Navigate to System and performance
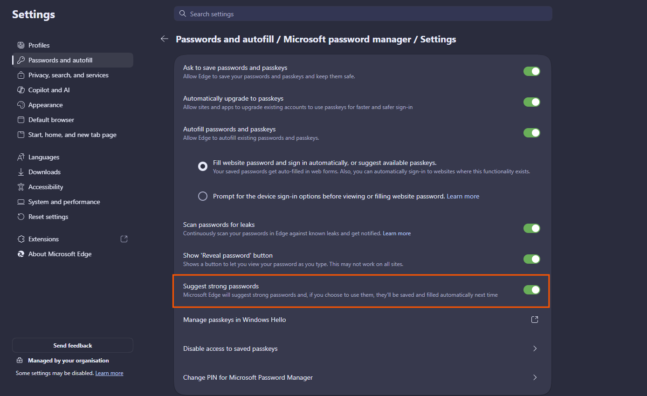Image resolution: width=647 pixels, height=396 pixels. pos(73,202)
